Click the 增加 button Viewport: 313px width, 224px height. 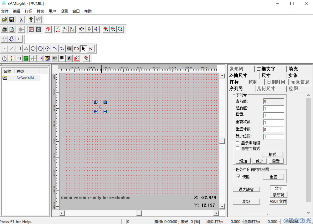coord(243,161)
